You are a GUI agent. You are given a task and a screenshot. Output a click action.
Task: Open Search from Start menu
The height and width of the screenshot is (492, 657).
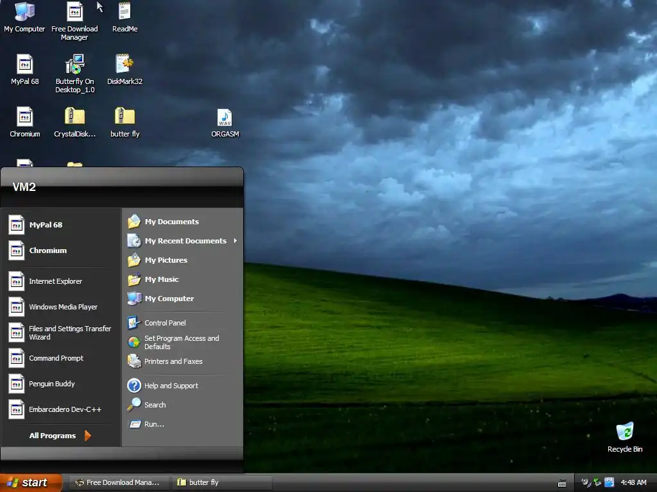[x=182, y=405]
